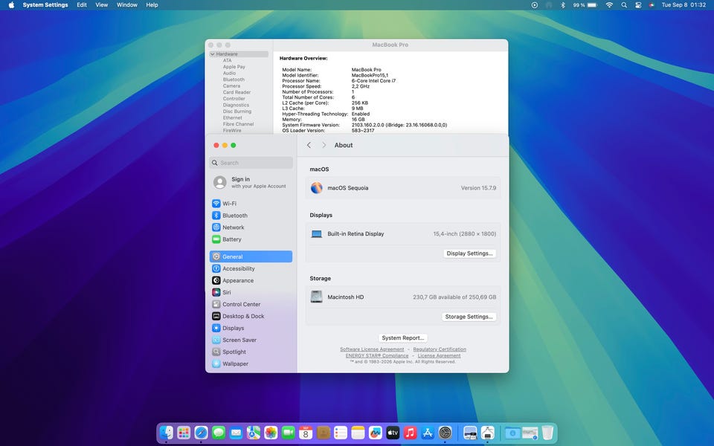
Task: Select Accessibility in the sidebar
Action: coord(251,268)
